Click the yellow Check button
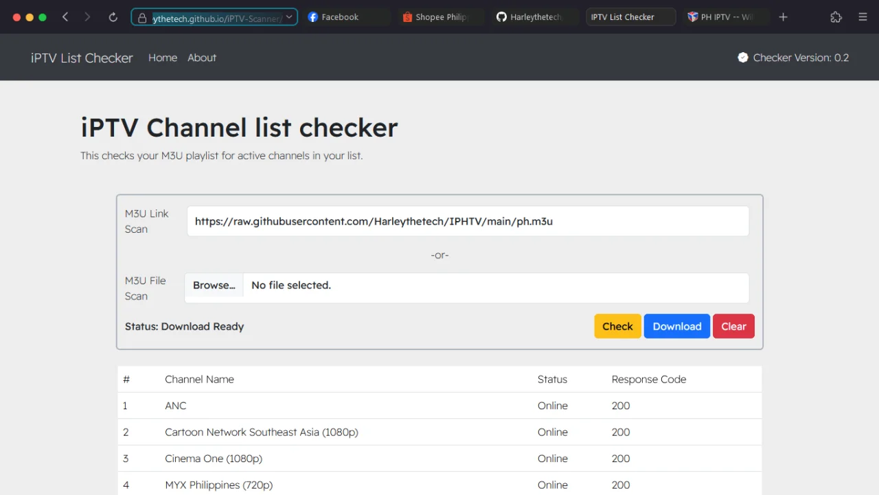 (x=617, y=326)
